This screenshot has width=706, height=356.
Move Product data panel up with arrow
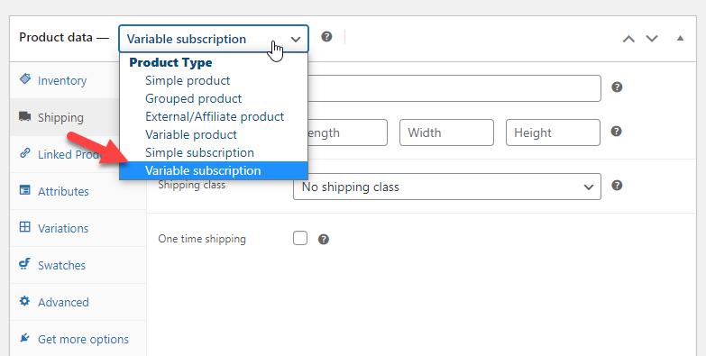click(628, 39)
